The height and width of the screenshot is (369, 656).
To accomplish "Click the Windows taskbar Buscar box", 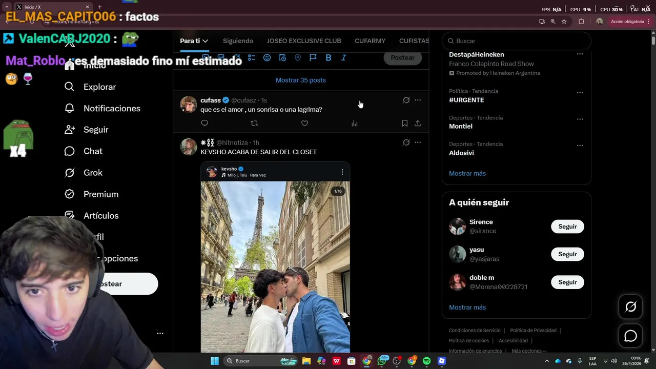I will click(260, 361).
